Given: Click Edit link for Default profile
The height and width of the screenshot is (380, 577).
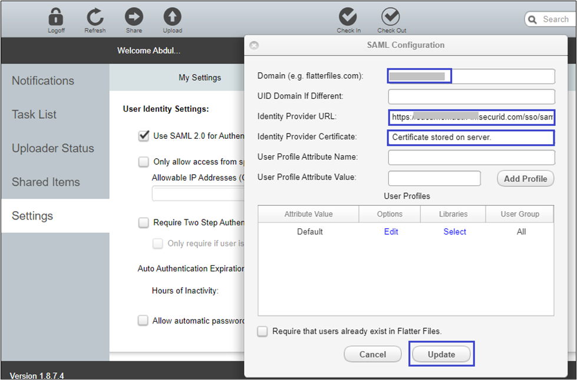Looking at the screenshot, I should 391,232.
